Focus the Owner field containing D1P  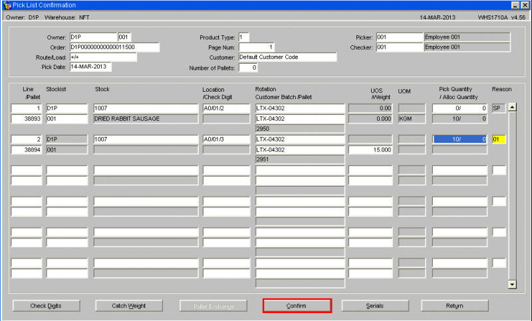[x=93, y=37]
